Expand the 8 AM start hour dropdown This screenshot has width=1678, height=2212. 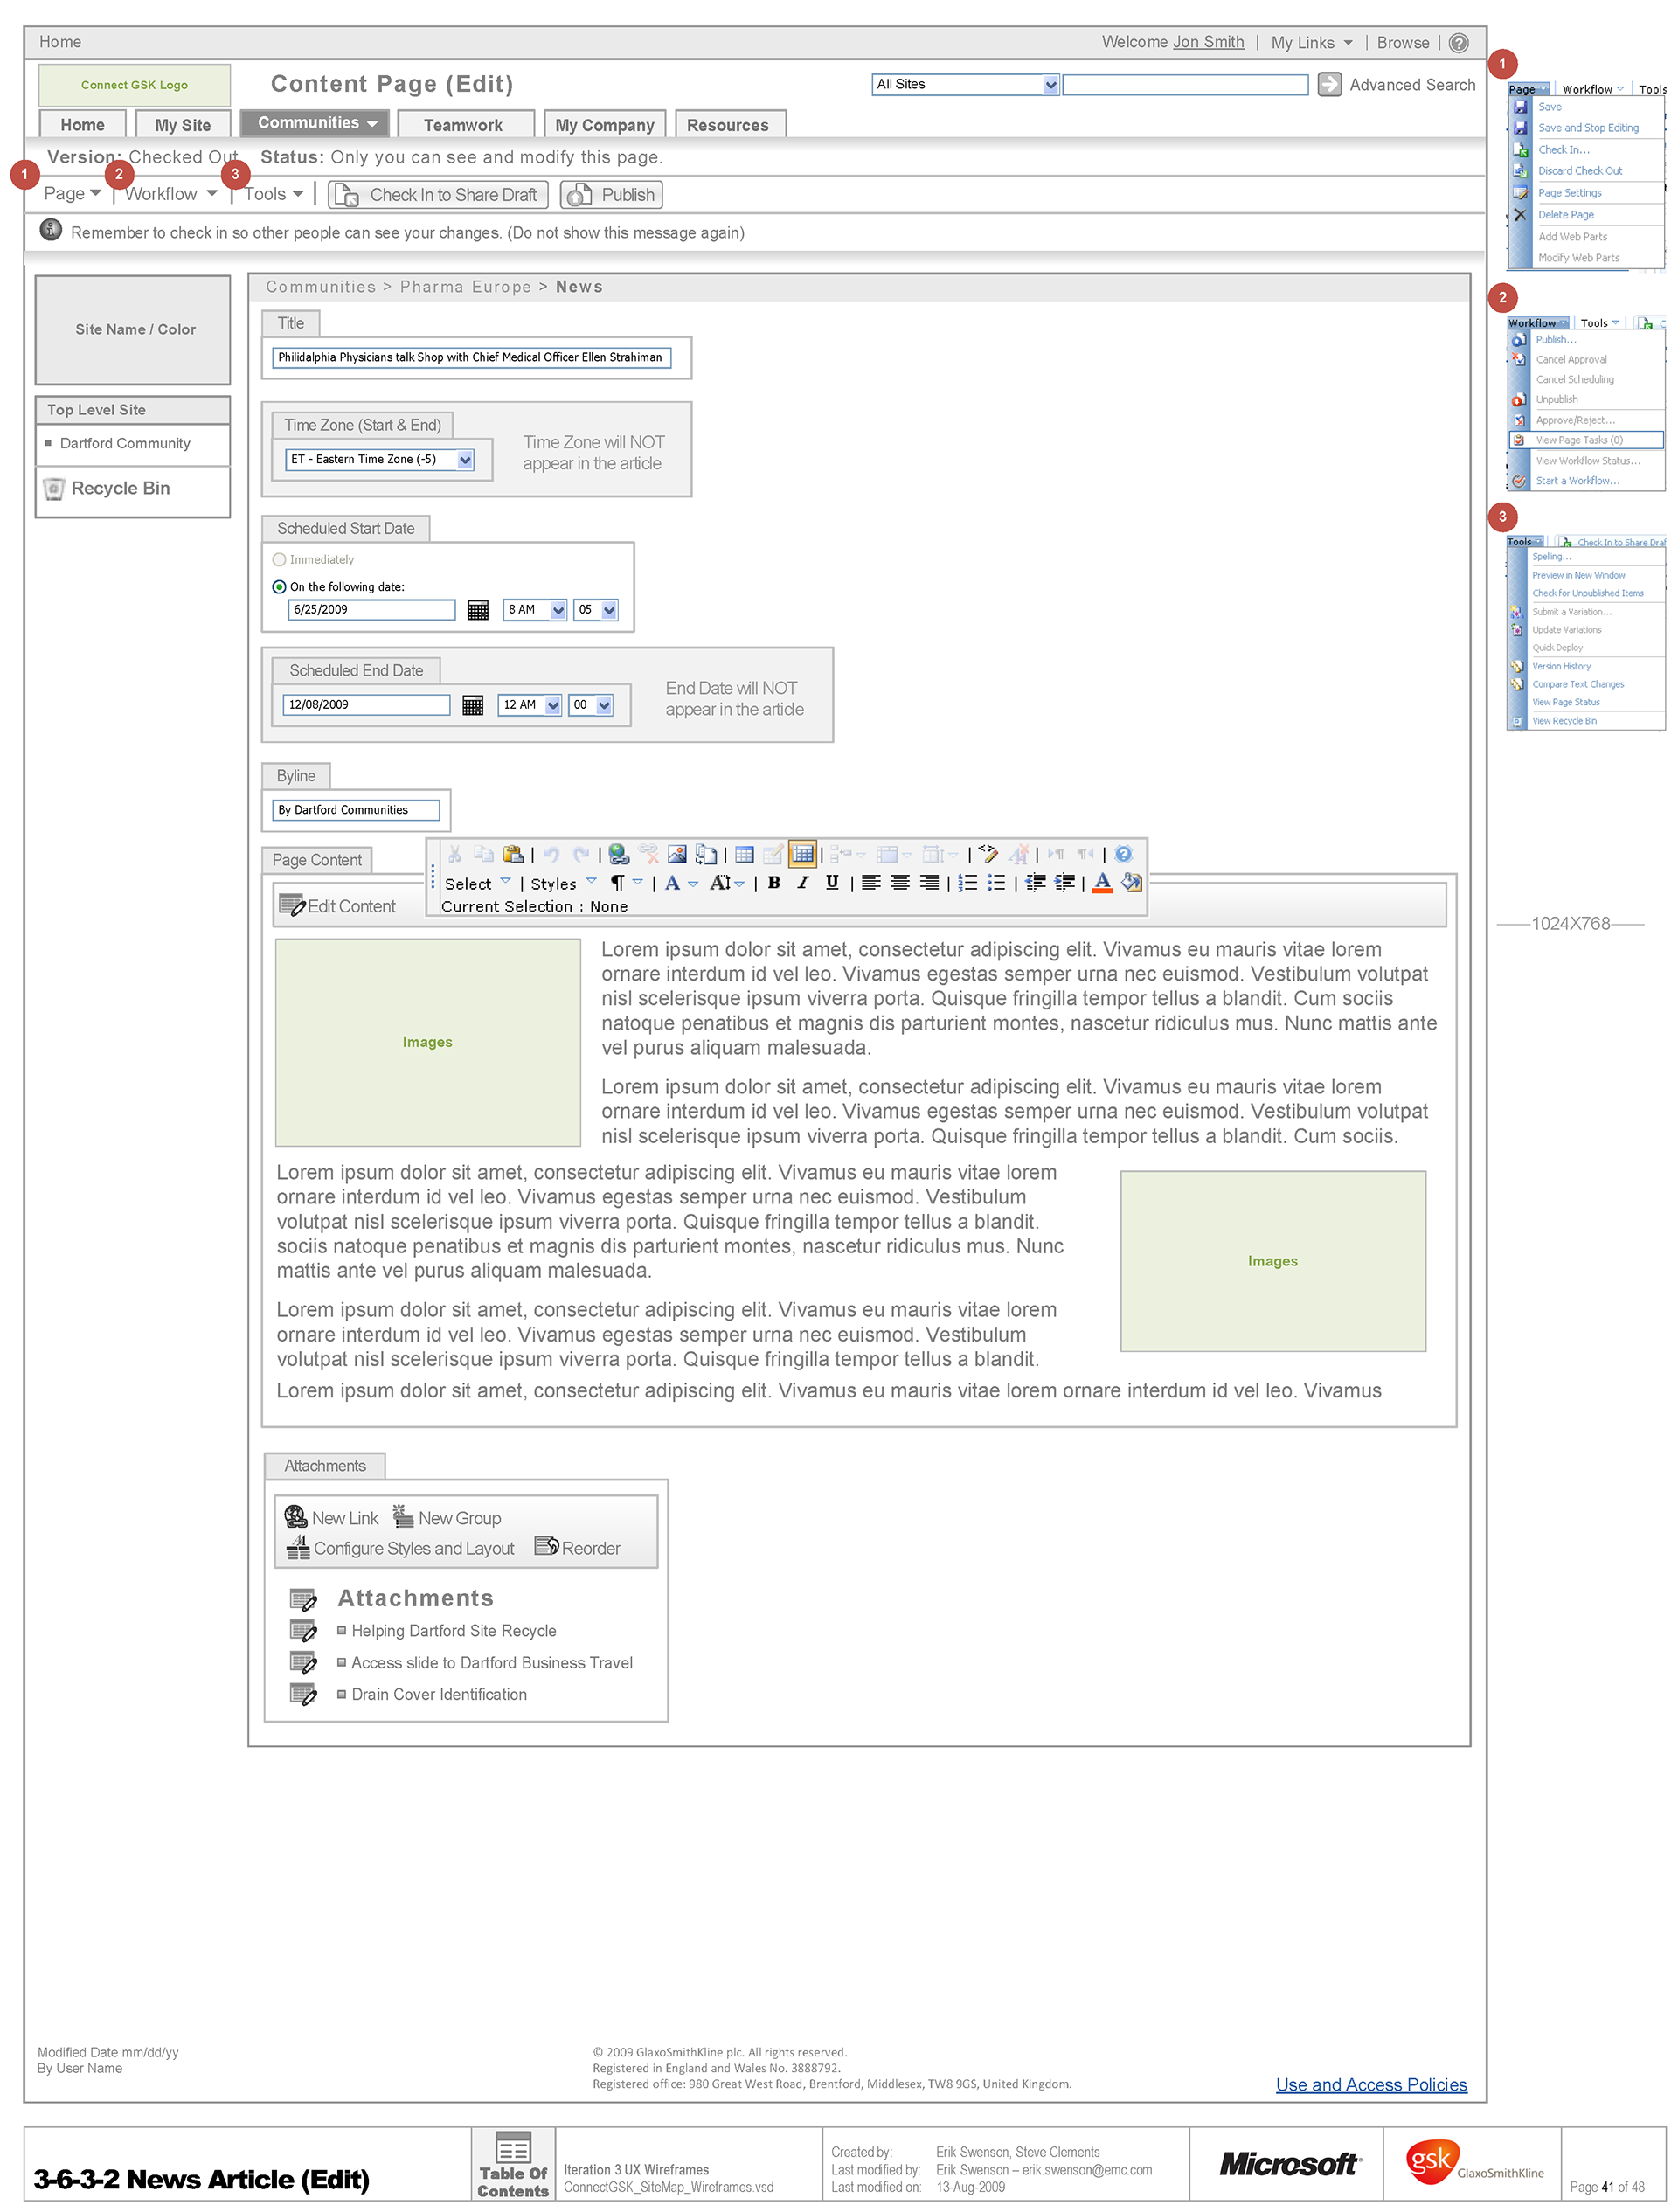click(x=558, y=610)
